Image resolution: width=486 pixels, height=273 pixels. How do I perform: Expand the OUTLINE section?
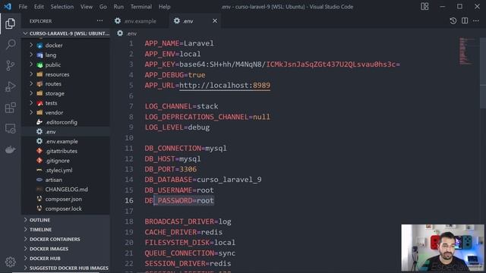pyautogui.click(x=66, y=220)
